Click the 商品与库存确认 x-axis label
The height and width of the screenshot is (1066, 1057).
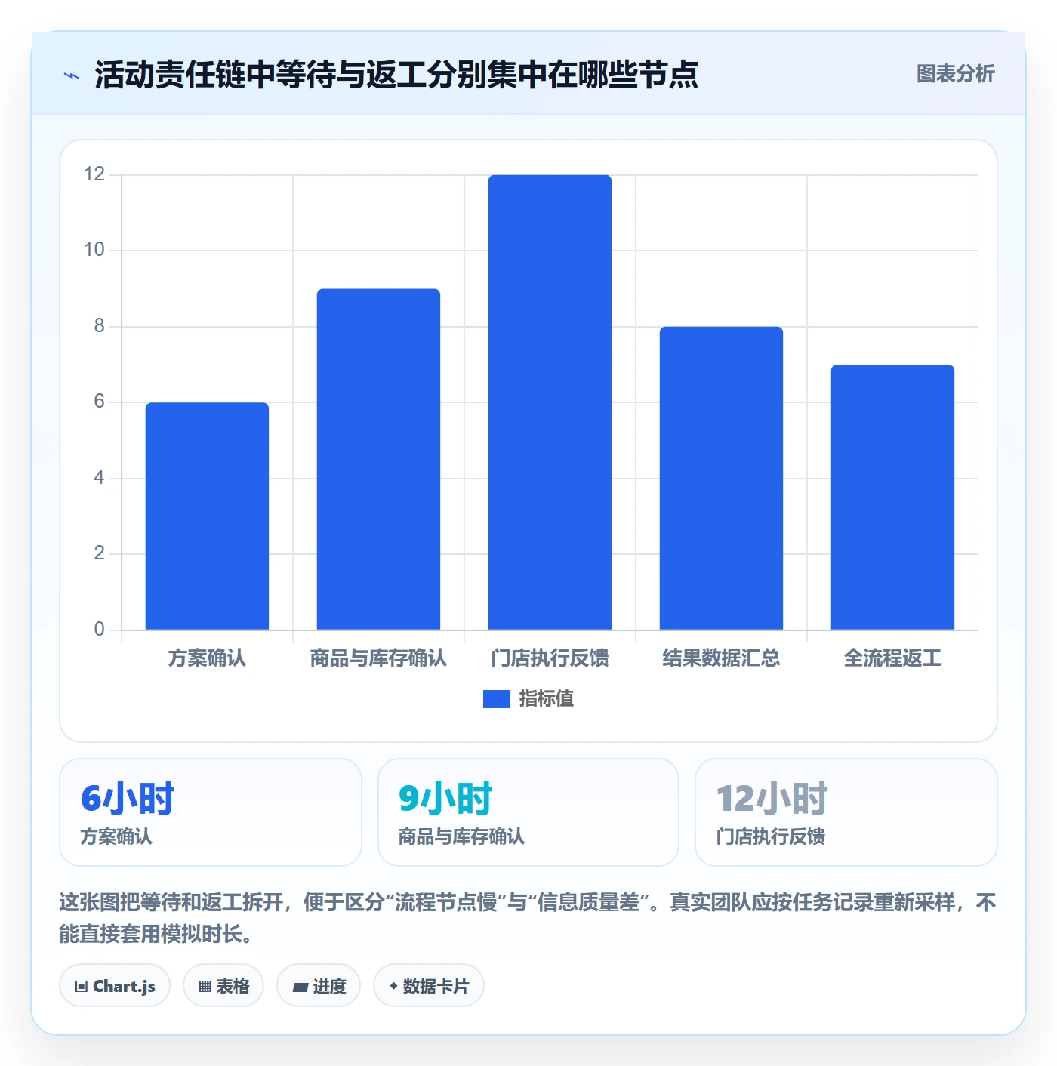coord(378,658)
